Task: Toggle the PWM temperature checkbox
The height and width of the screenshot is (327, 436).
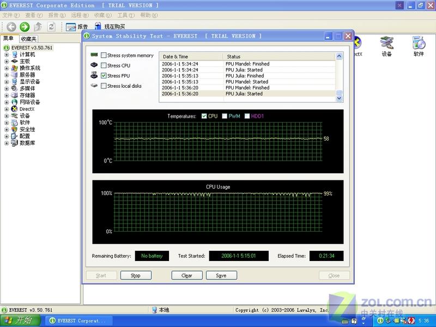Action: [225, 116]
